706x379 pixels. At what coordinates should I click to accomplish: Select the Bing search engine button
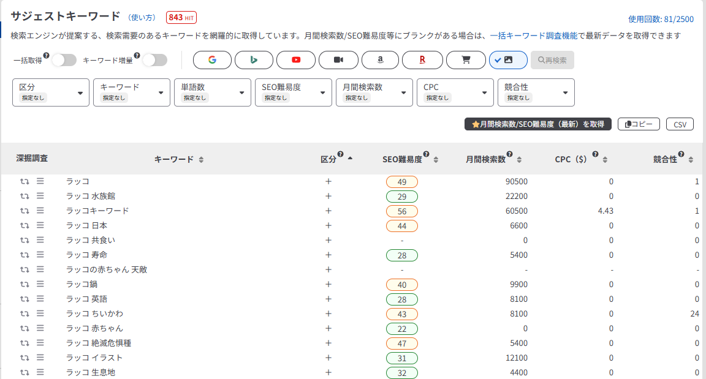point(254,60)
